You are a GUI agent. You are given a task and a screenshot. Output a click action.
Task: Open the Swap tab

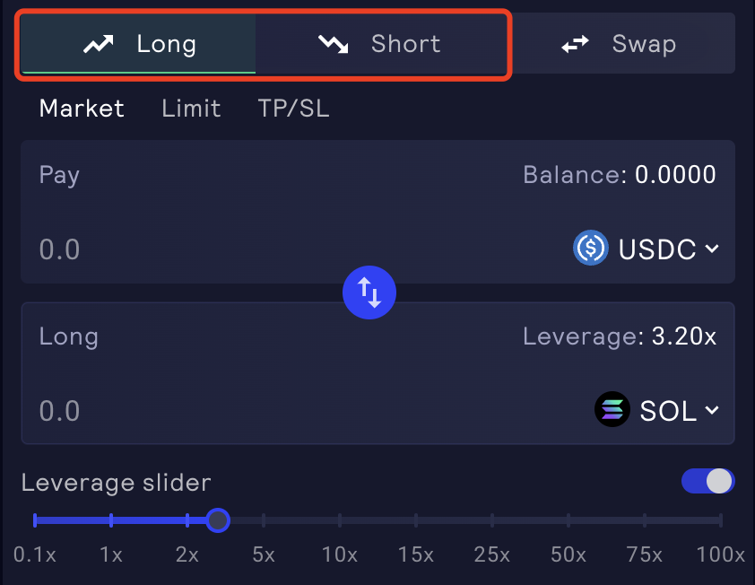coord(620,44)
